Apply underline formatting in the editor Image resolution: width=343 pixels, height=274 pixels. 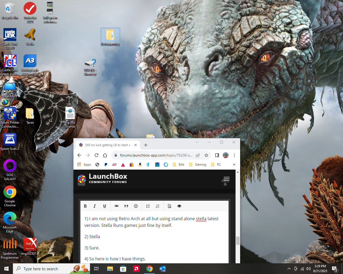click(105, 206)
